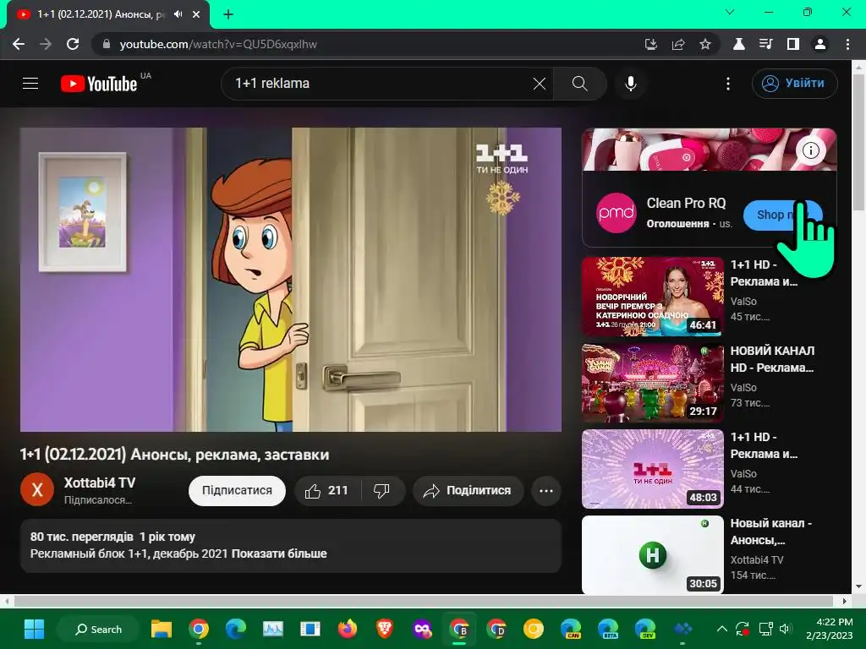Open the tab search chevron

point(730,12)
